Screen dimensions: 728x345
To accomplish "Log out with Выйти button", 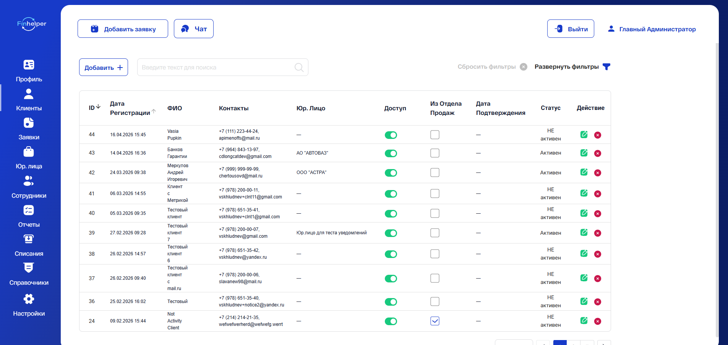I will (571, 29).
